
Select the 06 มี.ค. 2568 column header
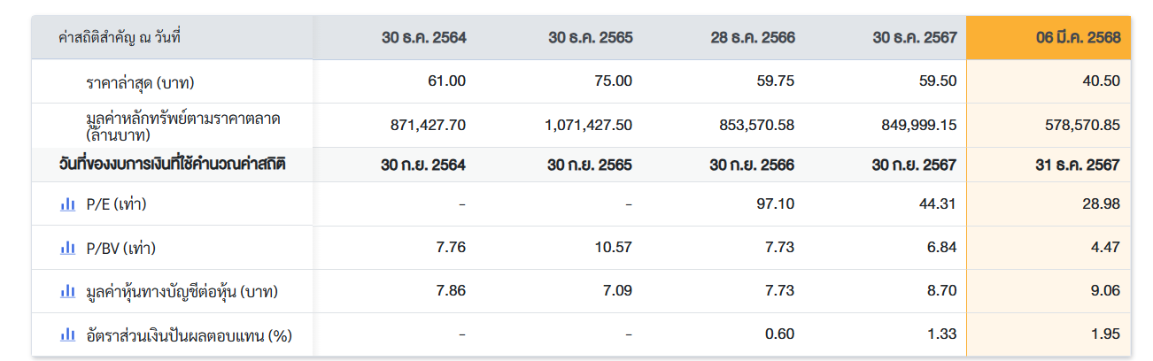tap(1079, 38)
